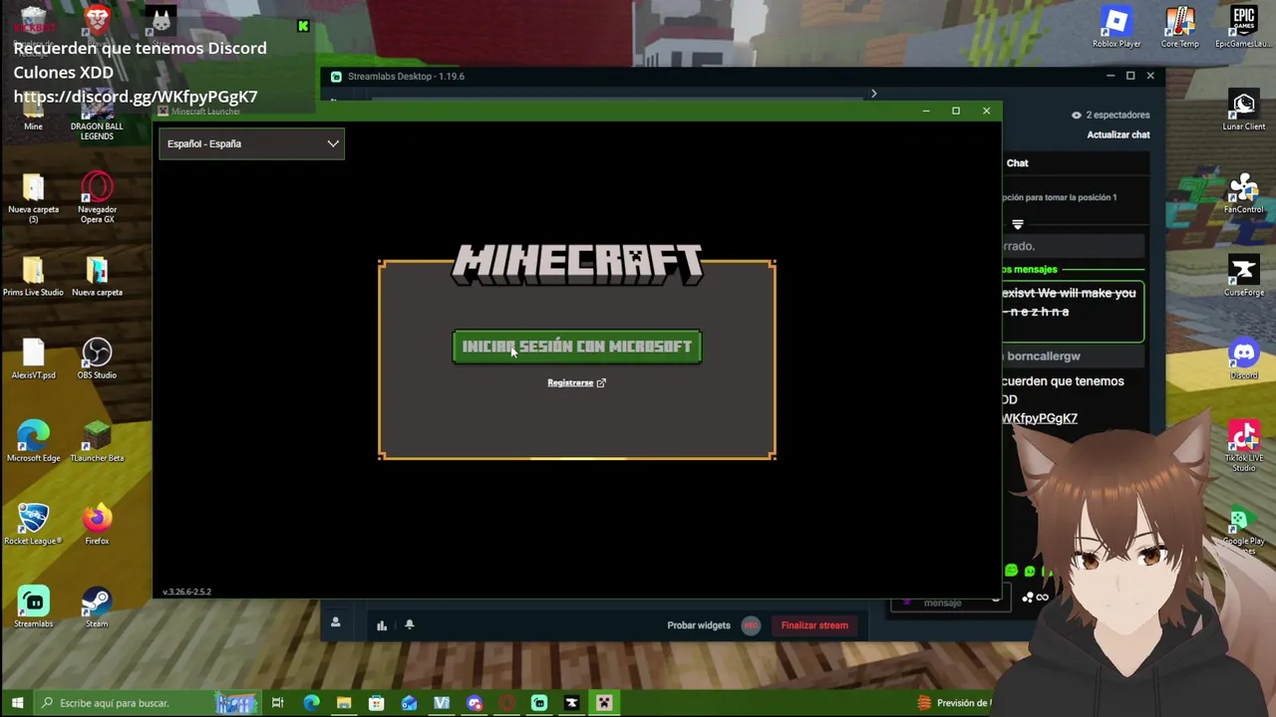The image size is (1276, 717).
Task: Open the Registrarse link
Action: [576, 382]
